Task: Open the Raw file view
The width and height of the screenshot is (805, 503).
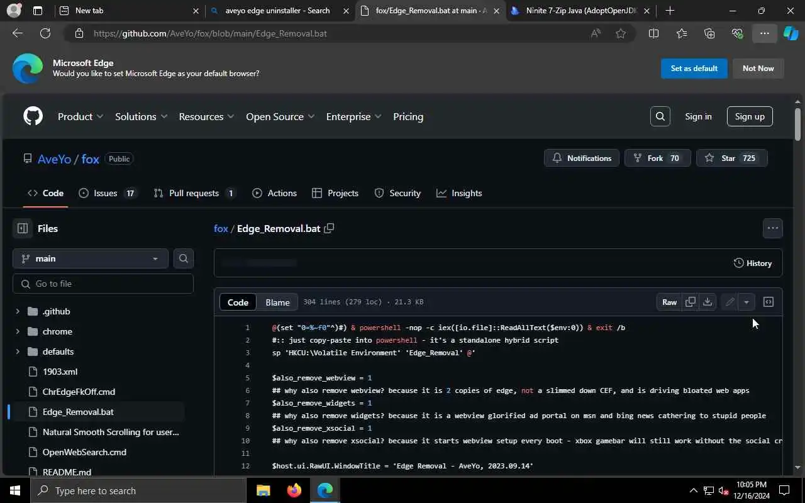Action: click(x=669, y=302)
